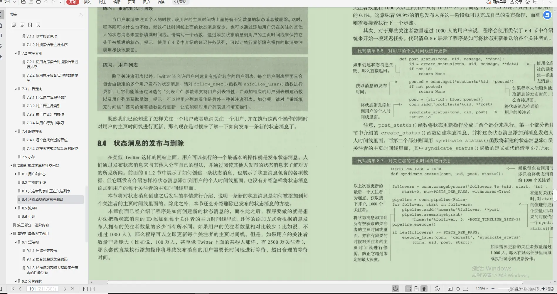Decrease zoom with the minus slider control
Viewport: 557px width, 294px height.
[493, 288]
